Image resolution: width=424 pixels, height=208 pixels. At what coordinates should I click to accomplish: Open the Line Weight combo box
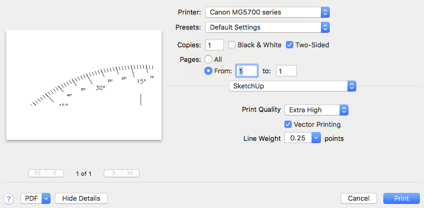coord(316,138)
